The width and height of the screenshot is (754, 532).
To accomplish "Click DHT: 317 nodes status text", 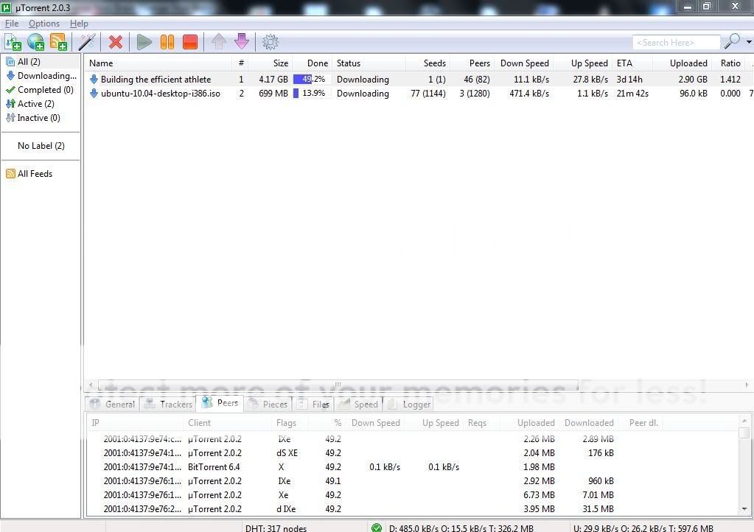I will tap(276, 528).
